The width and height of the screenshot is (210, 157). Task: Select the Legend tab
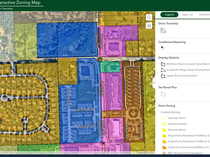[169, 15]
